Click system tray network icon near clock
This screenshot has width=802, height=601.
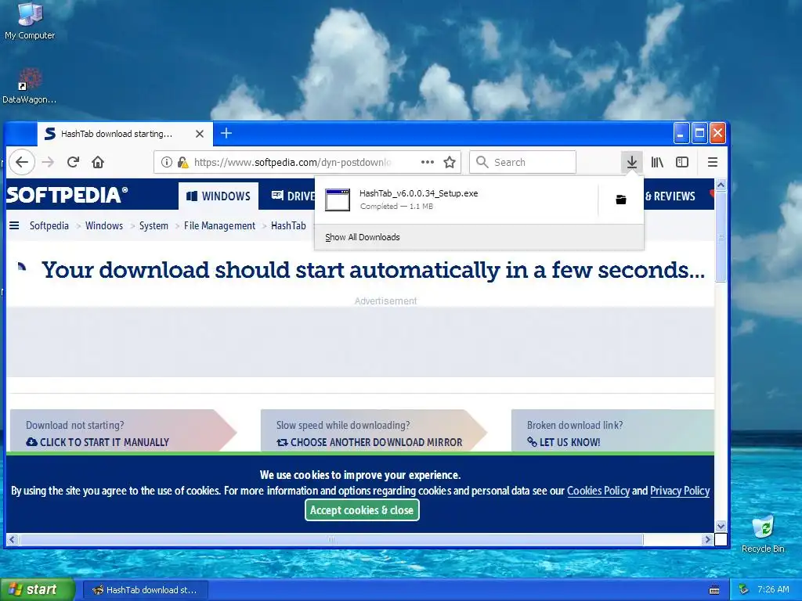pos(744,590)
